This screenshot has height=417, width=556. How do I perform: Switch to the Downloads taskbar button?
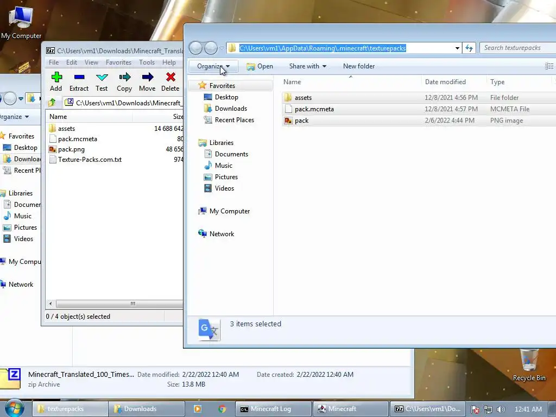[147, 409]
